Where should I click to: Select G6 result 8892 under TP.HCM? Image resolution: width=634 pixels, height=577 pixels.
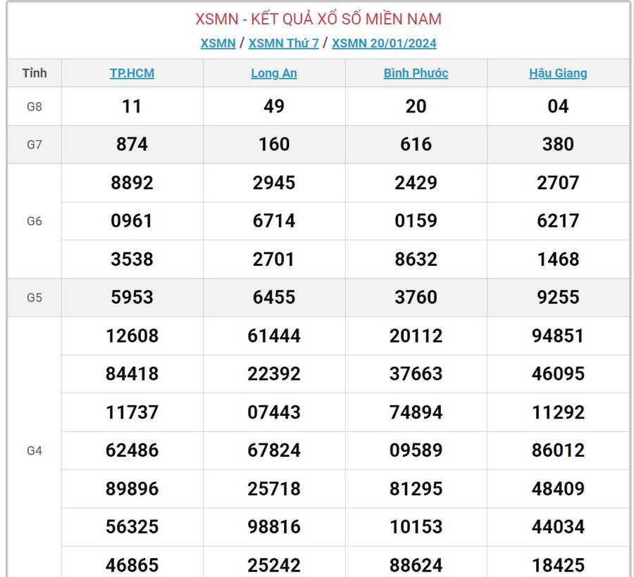pos(132,183)
